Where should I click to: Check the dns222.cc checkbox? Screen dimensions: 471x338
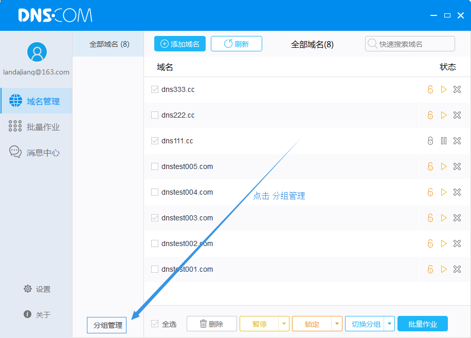(x=155, y=115)
